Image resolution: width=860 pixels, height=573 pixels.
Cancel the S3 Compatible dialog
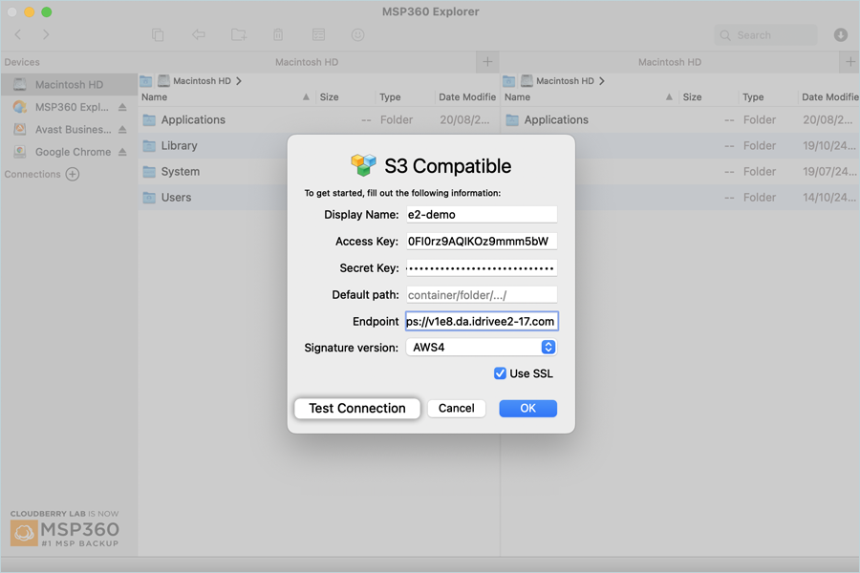tap(456, 408)
